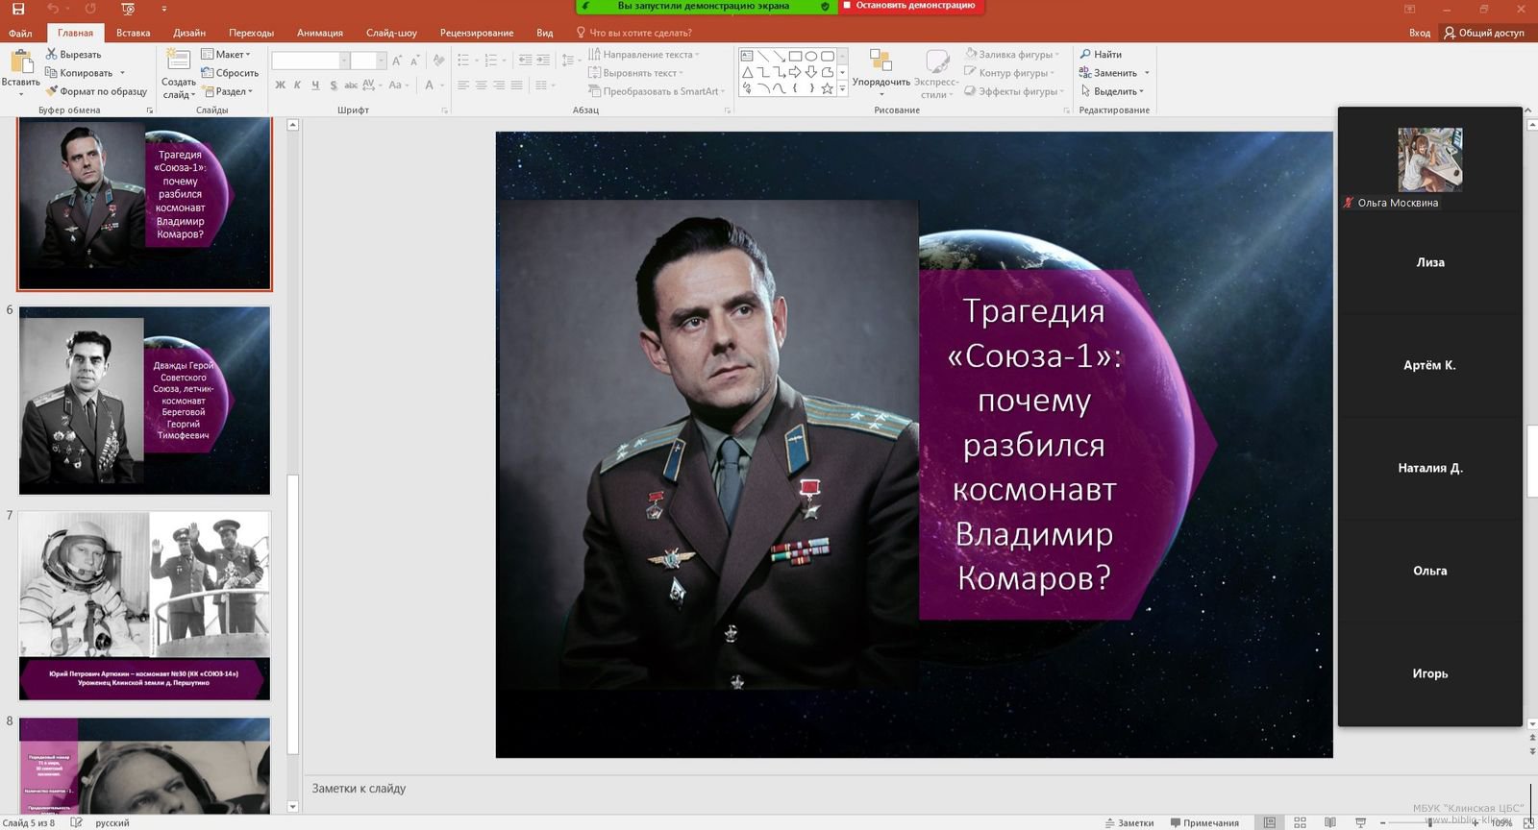1538x830 pixels.
Task: Expand the shapes gallery with the More arrow
Action: [x=843, y=88]
